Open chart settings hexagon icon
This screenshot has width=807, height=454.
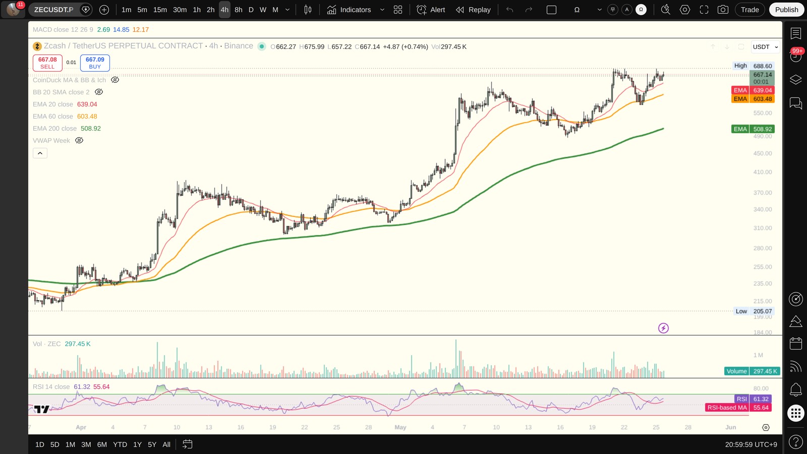click(685, 10)
